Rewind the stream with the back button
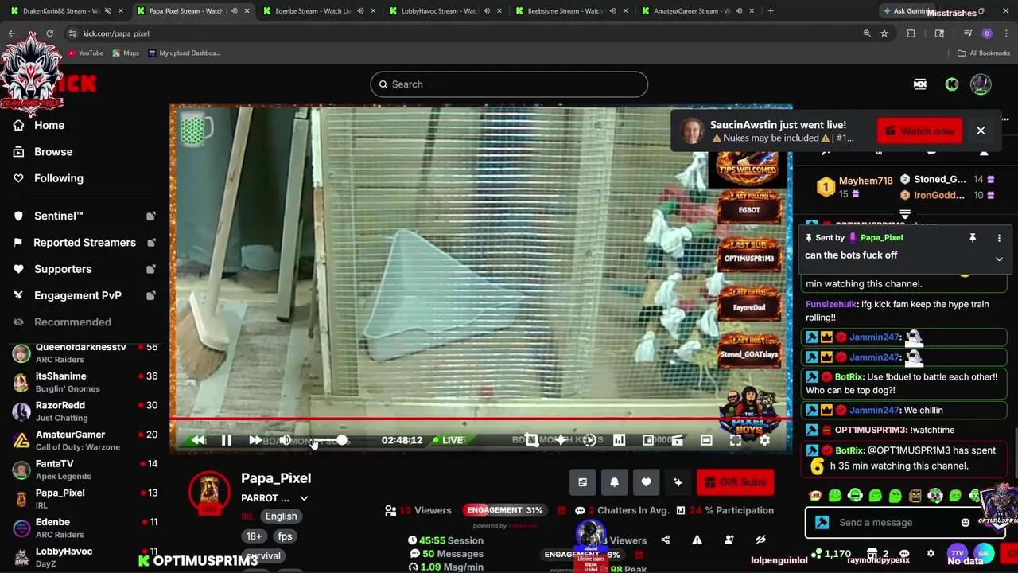This screenshot has width=1018, height=573. point(197,440)
